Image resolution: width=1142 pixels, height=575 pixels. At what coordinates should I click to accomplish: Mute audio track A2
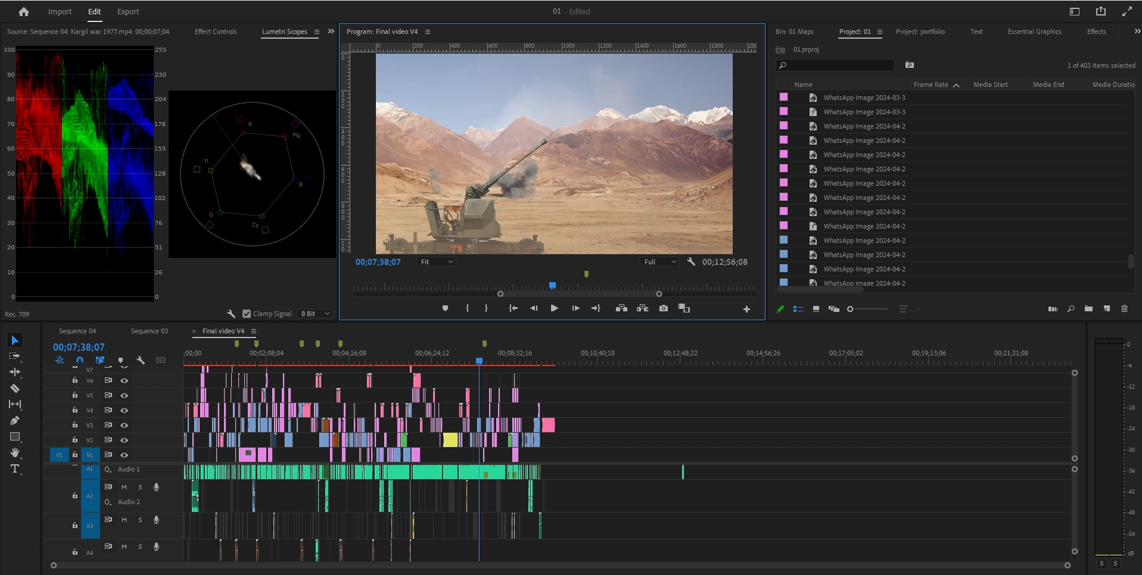[124, 487]
